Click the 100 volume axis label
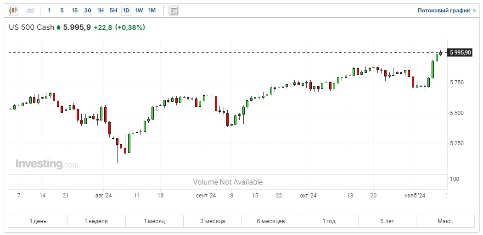 coord(454,179)
